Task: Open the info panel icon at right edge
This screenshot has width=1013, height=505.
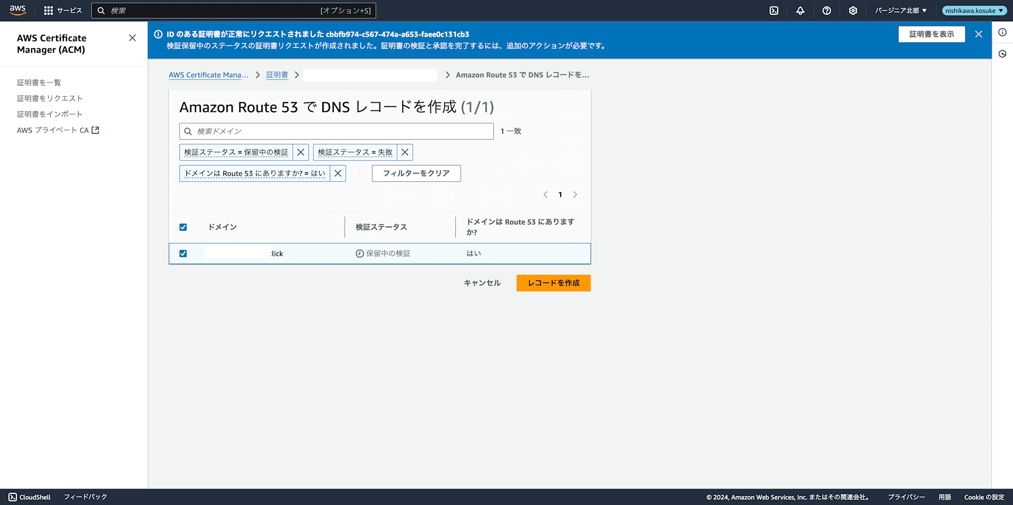Action: click(x=1002, y=32)
